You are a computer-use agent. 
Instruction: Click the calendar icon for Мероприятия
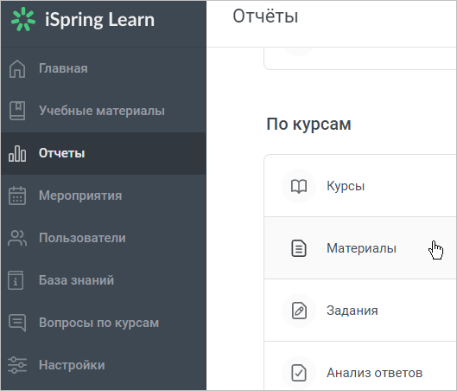tap(17, 195)
